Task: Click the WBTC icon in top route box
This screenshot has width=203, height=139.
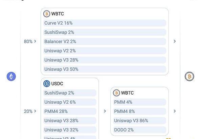Action: (47, 14)
